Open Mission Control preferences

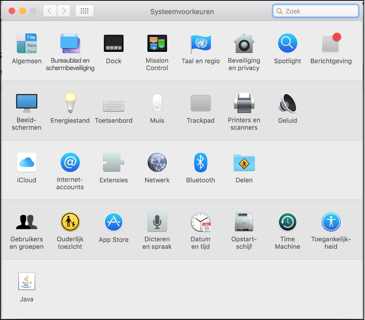[x=157, y=44]
